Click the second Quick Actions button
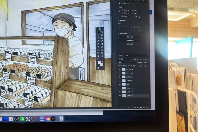Screen dimensions: 198x132 pos(130,40)
